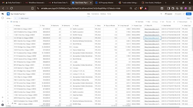The width and height of the screenshot is (193, 108).
Task: Bookmark this page with the bookmark icon
Action: 32,8
